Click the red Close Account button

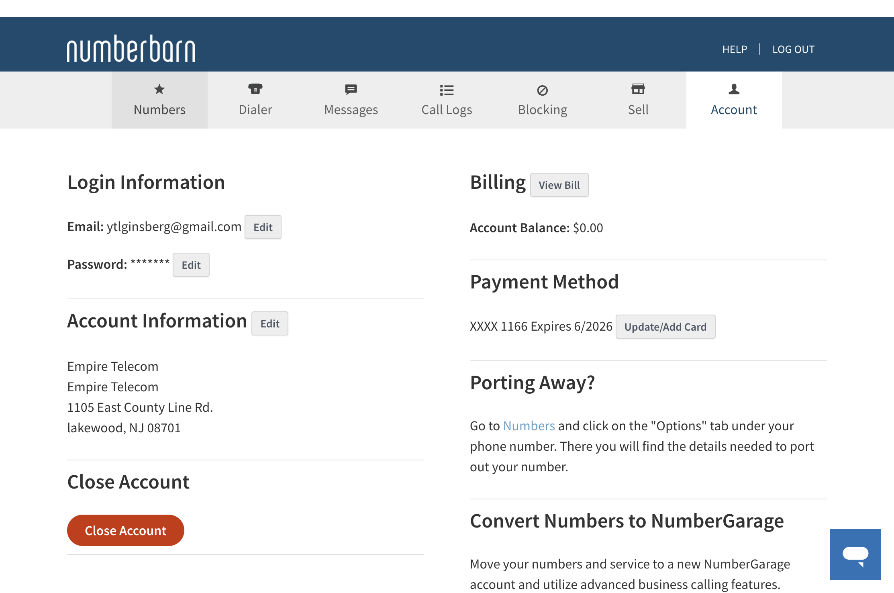tap(126, 530)
